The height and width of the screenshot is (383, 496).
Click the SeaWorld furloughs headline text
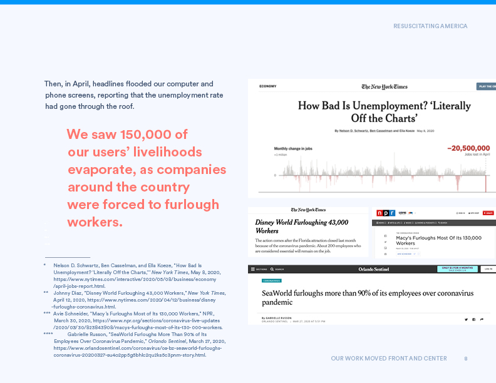point(368,297)
